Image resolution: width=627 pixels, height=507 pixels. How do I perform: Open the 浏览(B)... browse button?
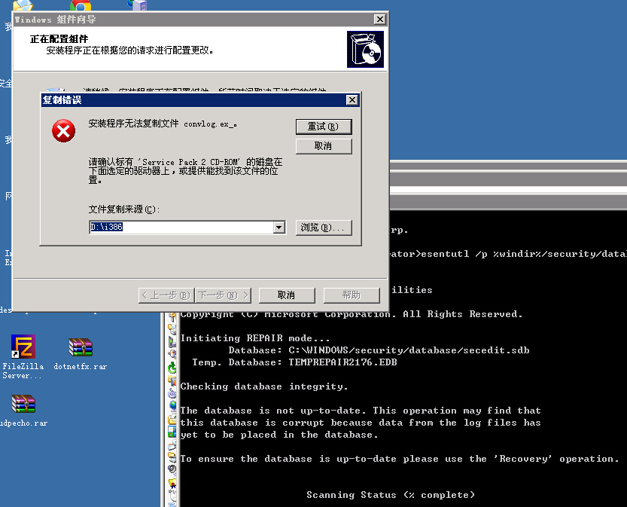point(324,228)
